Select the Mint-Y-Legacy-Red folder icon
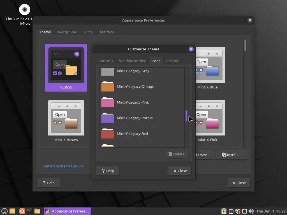287x215 pixels. 107,134
